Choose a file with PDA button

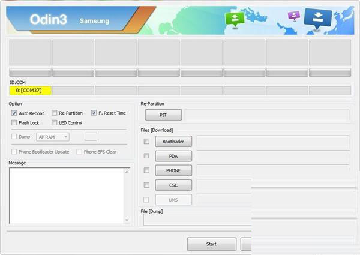coord(173,157)
